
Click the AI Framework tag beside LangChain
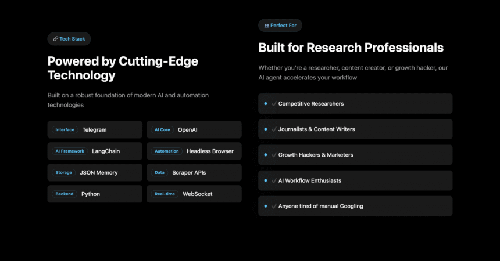(70, 151)
